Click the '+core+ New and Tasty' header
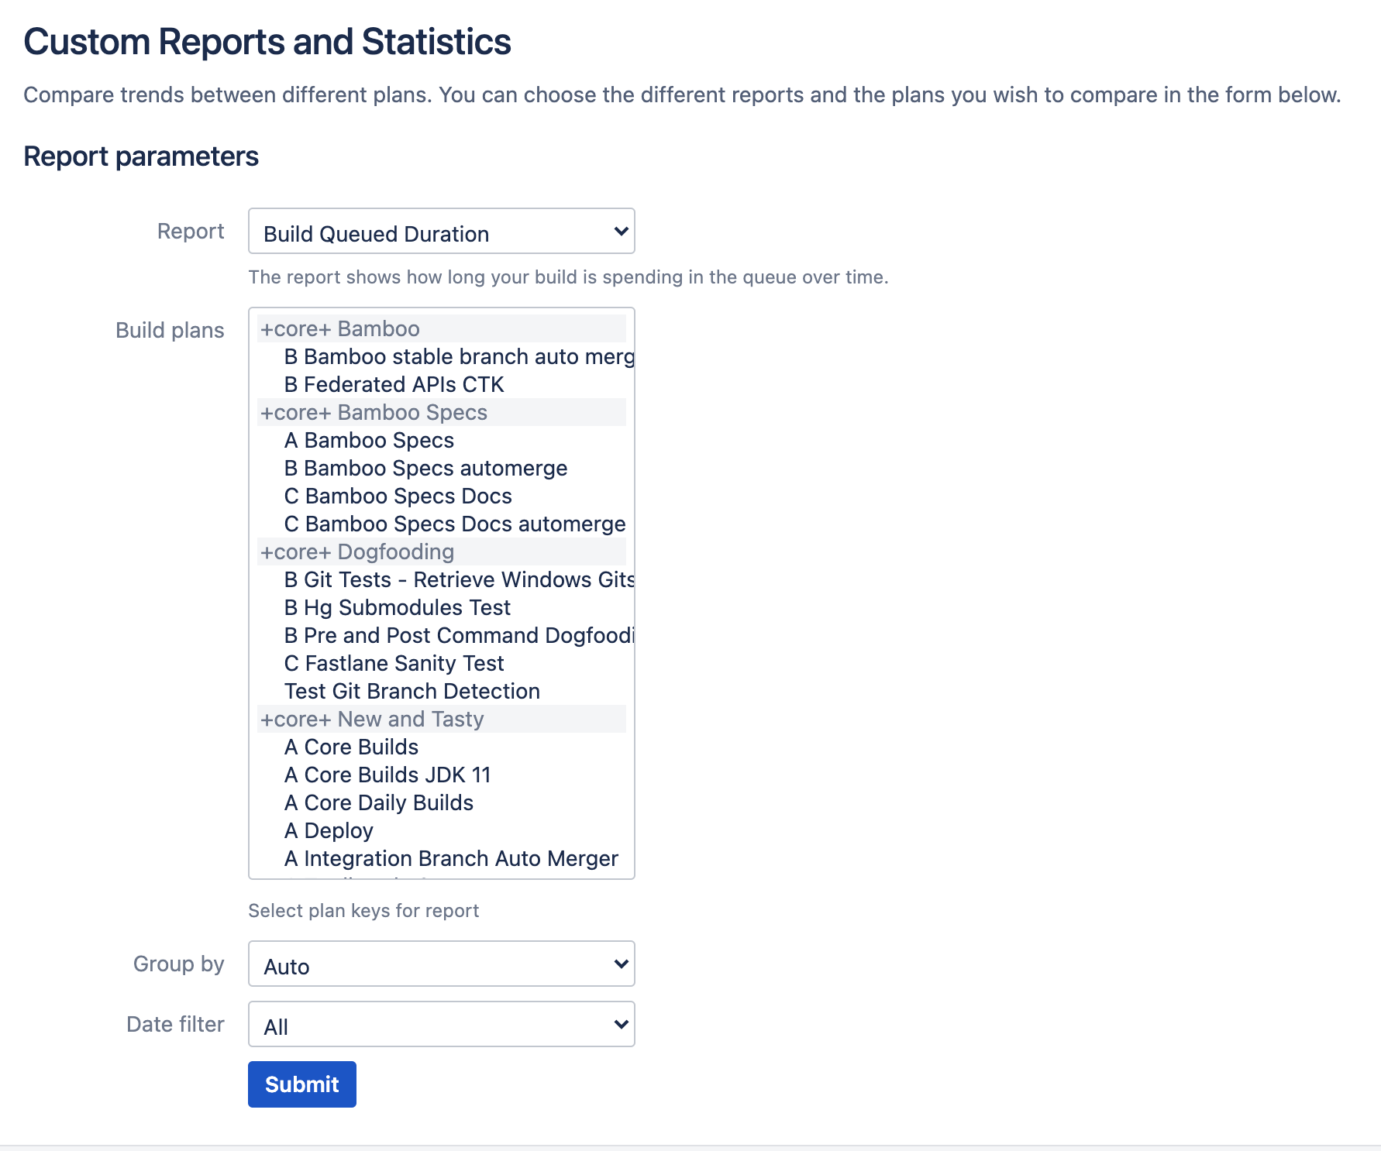The width and height of the screenshot is (1381, 1151). (371, 719)
